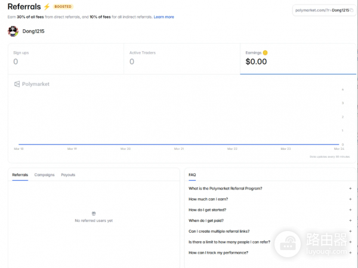358x268 pixels.
Task: Expand "What is the Polymarket Referral Program?"
Action: tap(350, 189)
